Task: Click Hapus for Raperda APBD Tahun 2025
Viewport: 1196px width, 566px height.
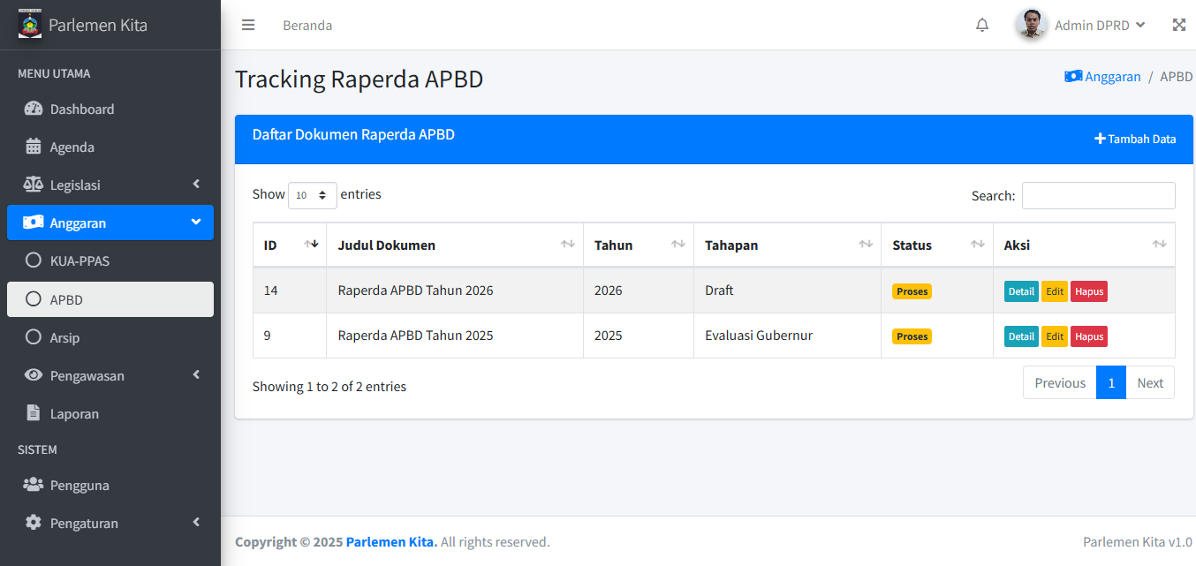Action: [1088, 336]
